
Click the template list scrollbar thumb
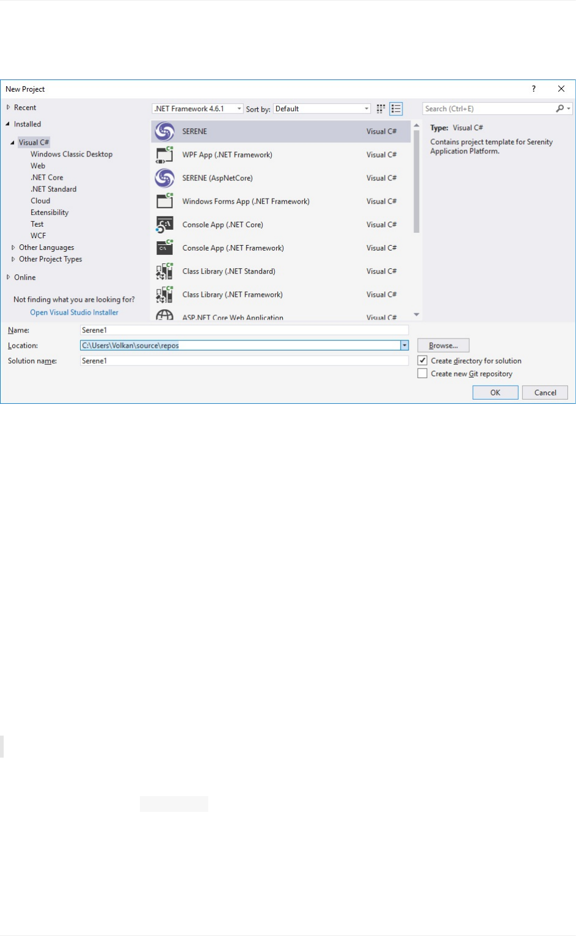417,182
